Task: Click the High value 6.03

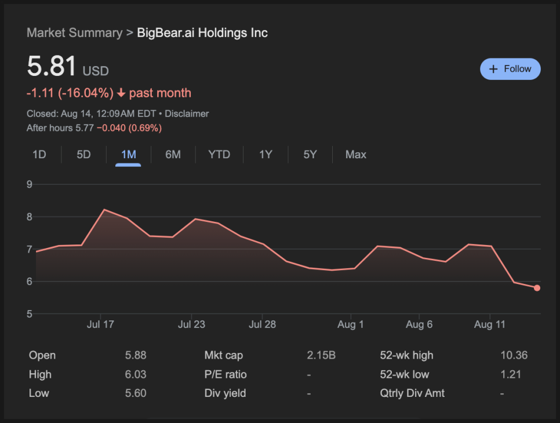Action: 136,374
